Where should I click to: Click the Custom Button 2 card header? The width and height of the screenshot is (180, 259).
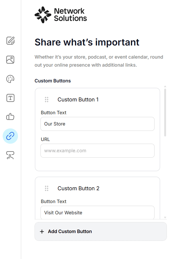(x=78, y=188)
